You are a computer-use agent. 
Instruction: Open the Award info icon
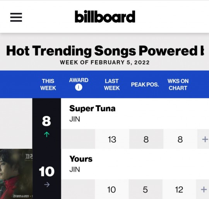coord(79,88)
